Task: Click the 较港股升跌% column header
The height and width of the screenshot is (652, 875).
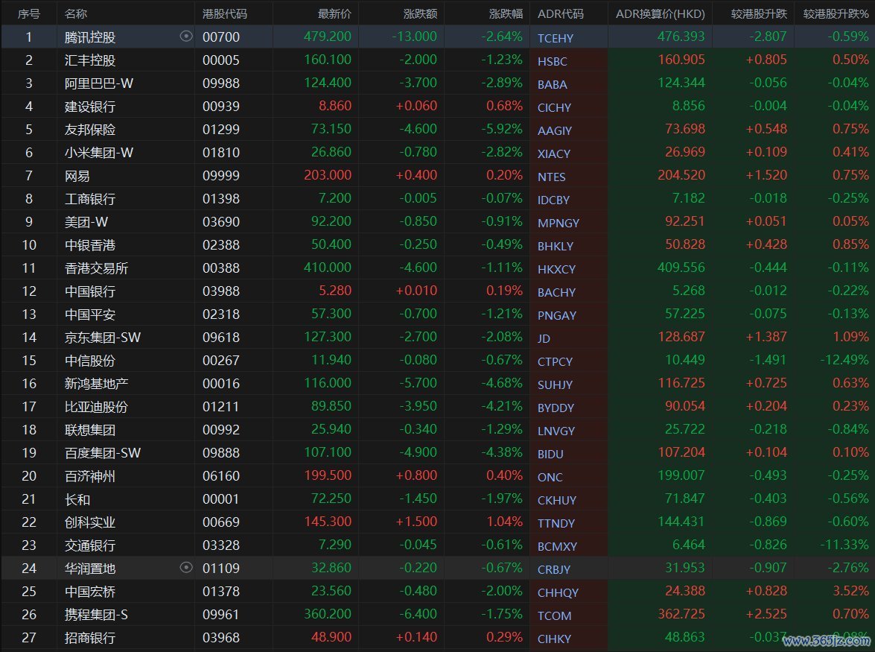Action: tap(836, 13)
